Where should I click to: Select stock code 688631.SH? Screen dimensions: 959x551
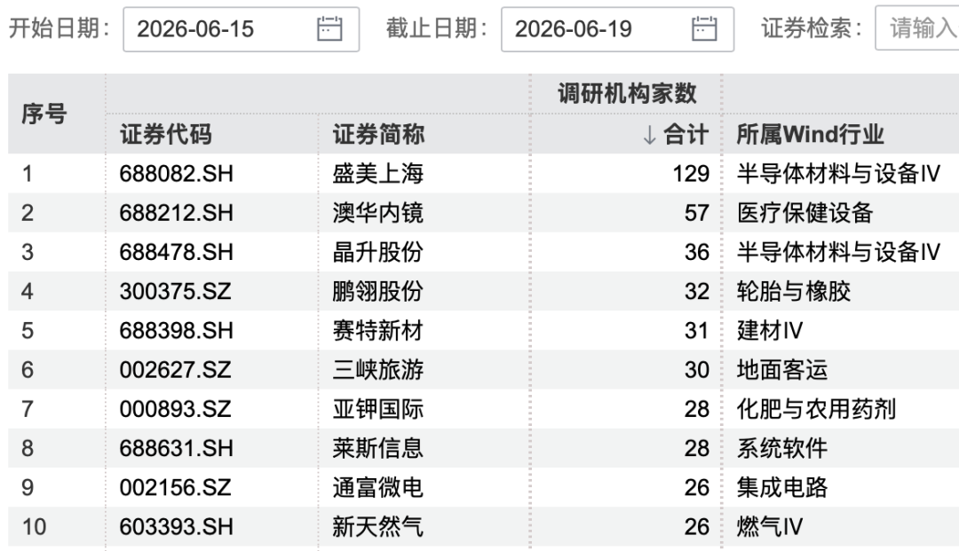(x=176, y=448)
